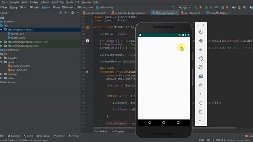
Task: Start debugging with the bug icon
Action: (206, 7)
